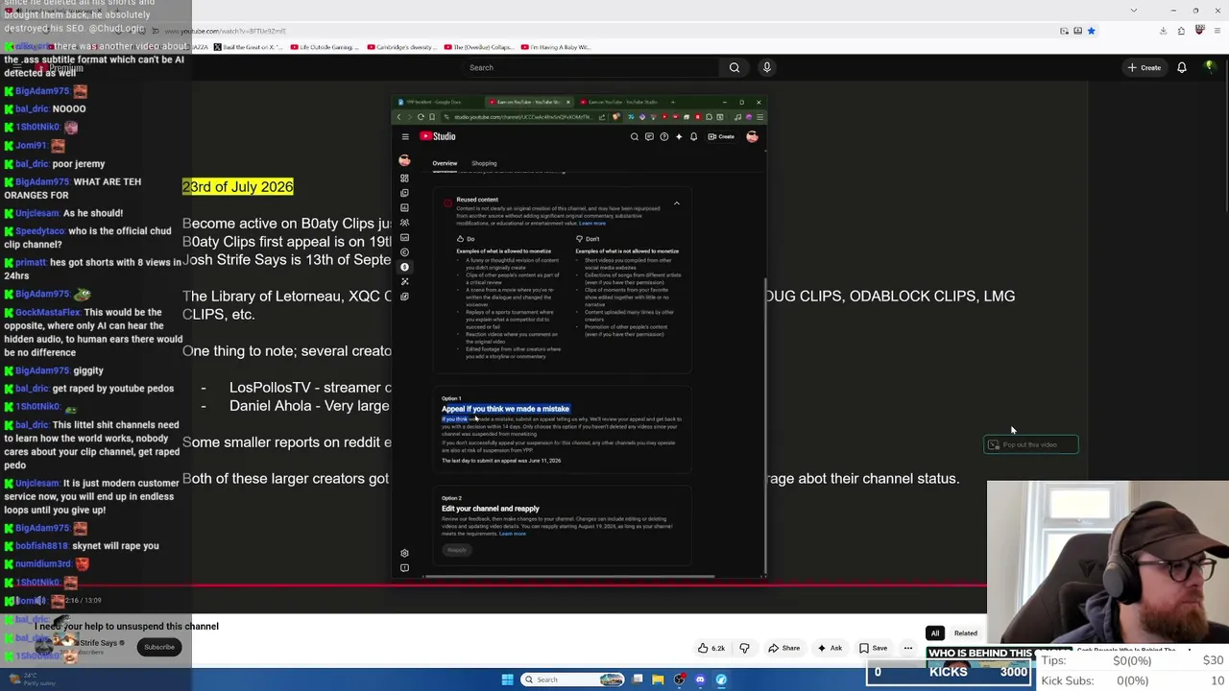This screenshot has height=691, width=1229.
Task: Seek on the red video progress bar
Action: tap(494, 584)
